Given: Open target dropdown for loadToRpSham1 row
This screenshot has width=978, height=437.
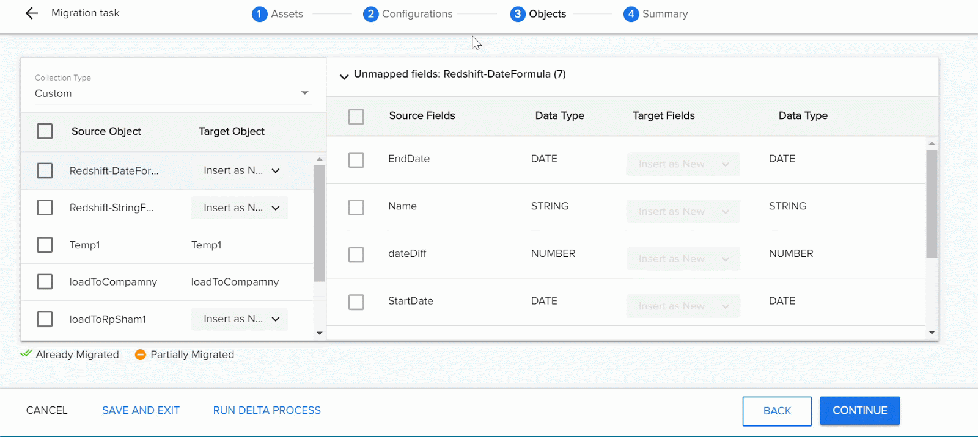Looking at the screenshot, I should point(240,319).
